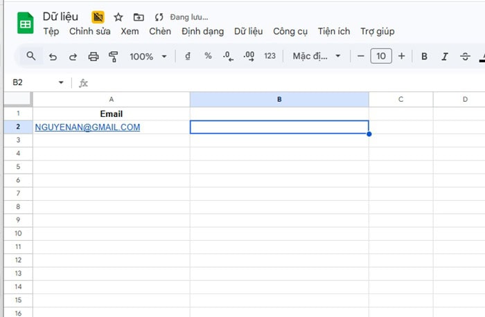Print the spreadsheet
The height and width of the screenshot is (317, 485).
tap(94, 57)
